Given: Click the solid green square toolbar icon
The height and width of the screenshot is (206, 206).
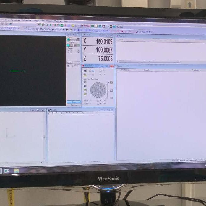Looking at the screenshot, I should pos(93,26).
